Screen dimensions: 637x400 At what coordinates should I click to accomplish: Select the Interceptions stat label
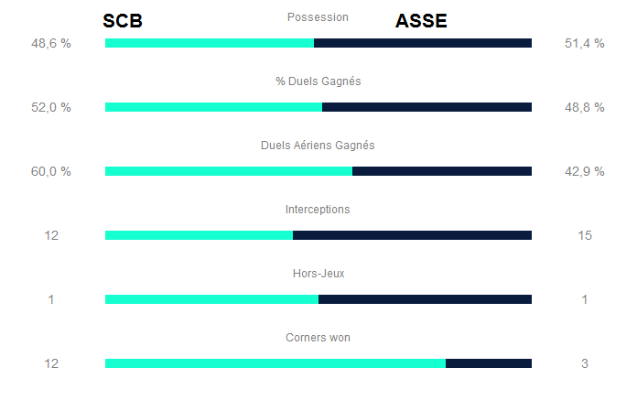pyautogui.click(x=318, y=210)
